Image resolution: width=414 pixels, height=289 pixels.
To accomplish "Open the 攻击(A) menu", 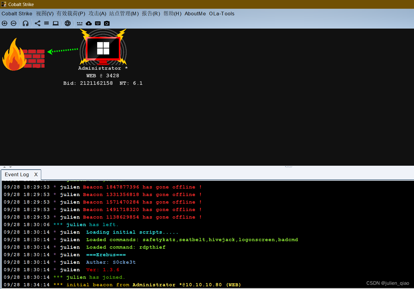I will coord(97,14).
